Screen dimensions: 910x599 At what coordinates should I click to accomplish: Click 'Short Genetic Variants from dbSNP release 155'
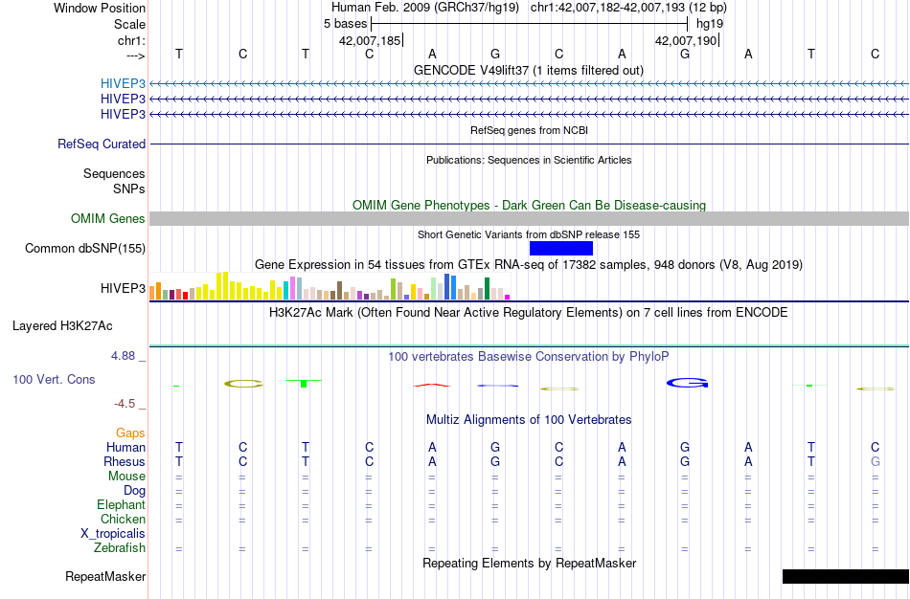[x=529, y=234]
